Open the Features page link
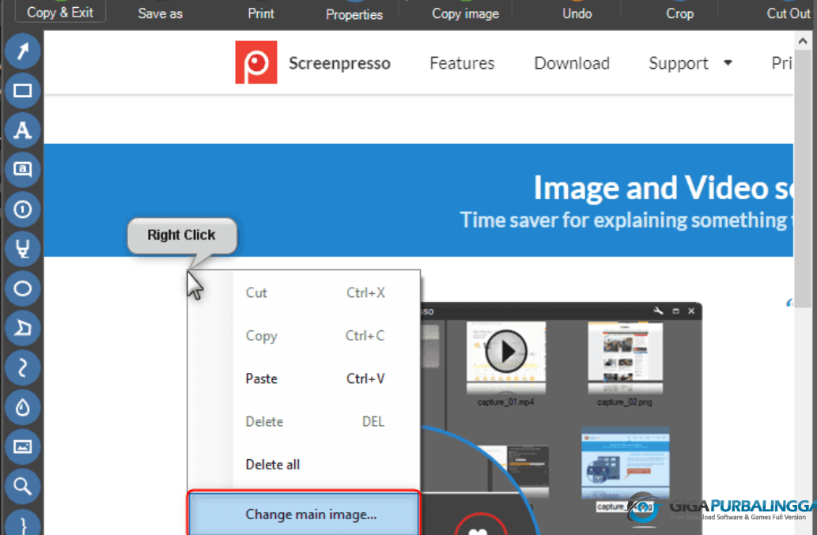The width and height of the screenshot is (817, 535). pyautogui.click(x=462, y=63)
